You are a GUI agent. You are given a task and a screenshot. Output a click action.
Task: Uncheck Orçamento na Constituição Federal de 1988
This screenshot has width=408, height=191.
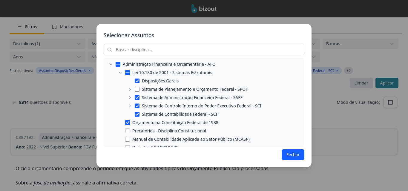[128, 123]
